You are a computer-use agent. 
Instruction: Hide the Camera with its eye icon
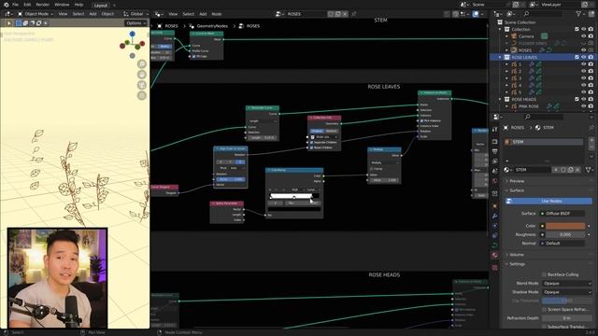(583, 36)
